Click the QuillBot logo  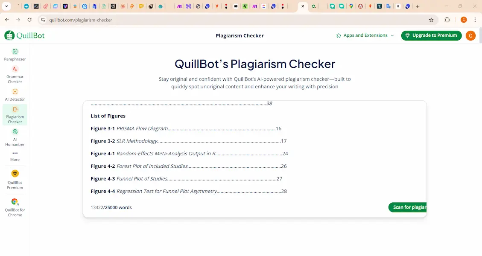24,36
